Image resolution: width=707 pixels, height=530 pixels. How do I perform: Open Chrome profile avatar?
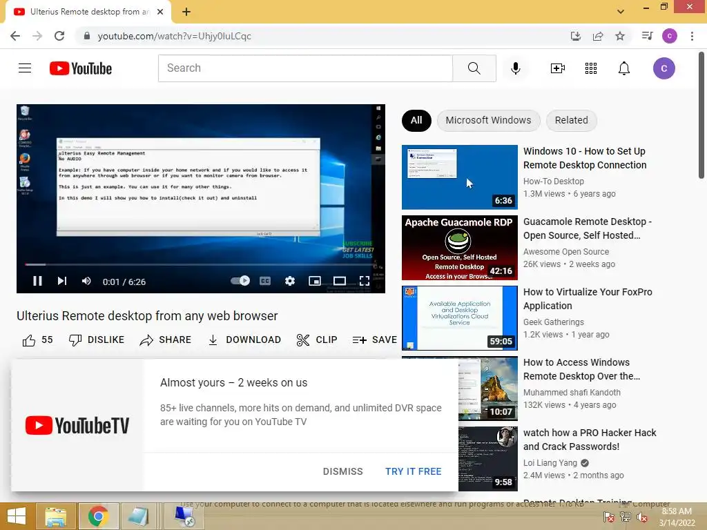[669, 36]
